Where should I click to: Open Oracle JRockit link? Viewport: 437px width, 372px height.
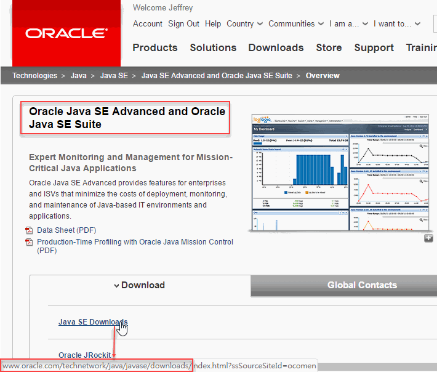pyautogui.click(x=85, y=355)
